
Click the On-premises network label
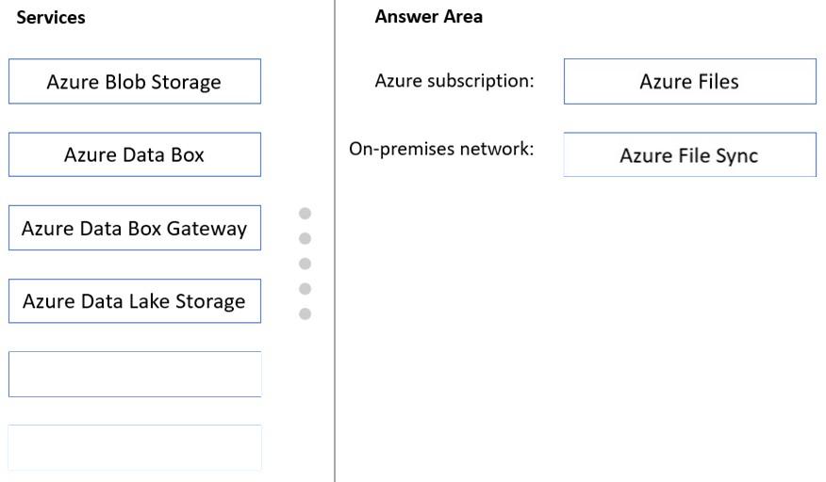441,149
